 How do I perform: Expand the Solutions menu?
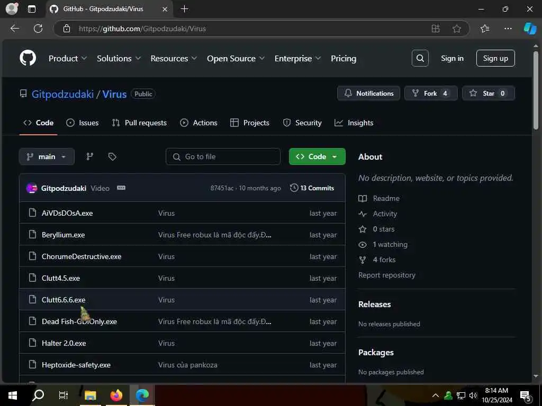pos(119,58)
